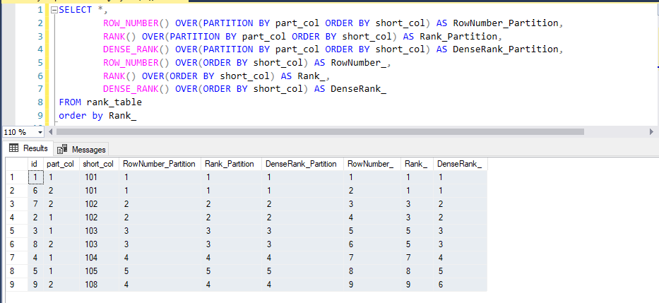This screenshot has width=659, height=303.
Task: Click the short_col column header
Action: [x=98, y=164]
